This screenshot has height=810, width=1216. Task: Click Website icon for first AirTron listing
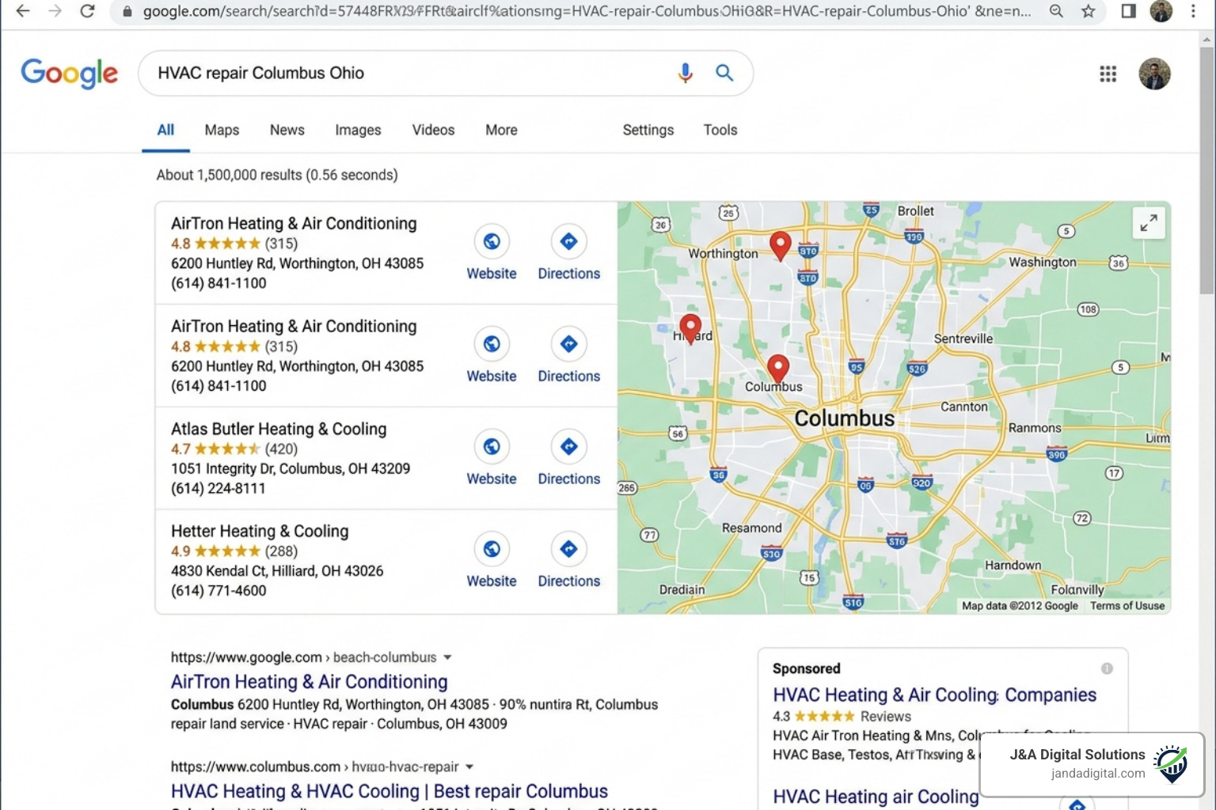pyautogui.click(x=492, y=241)
